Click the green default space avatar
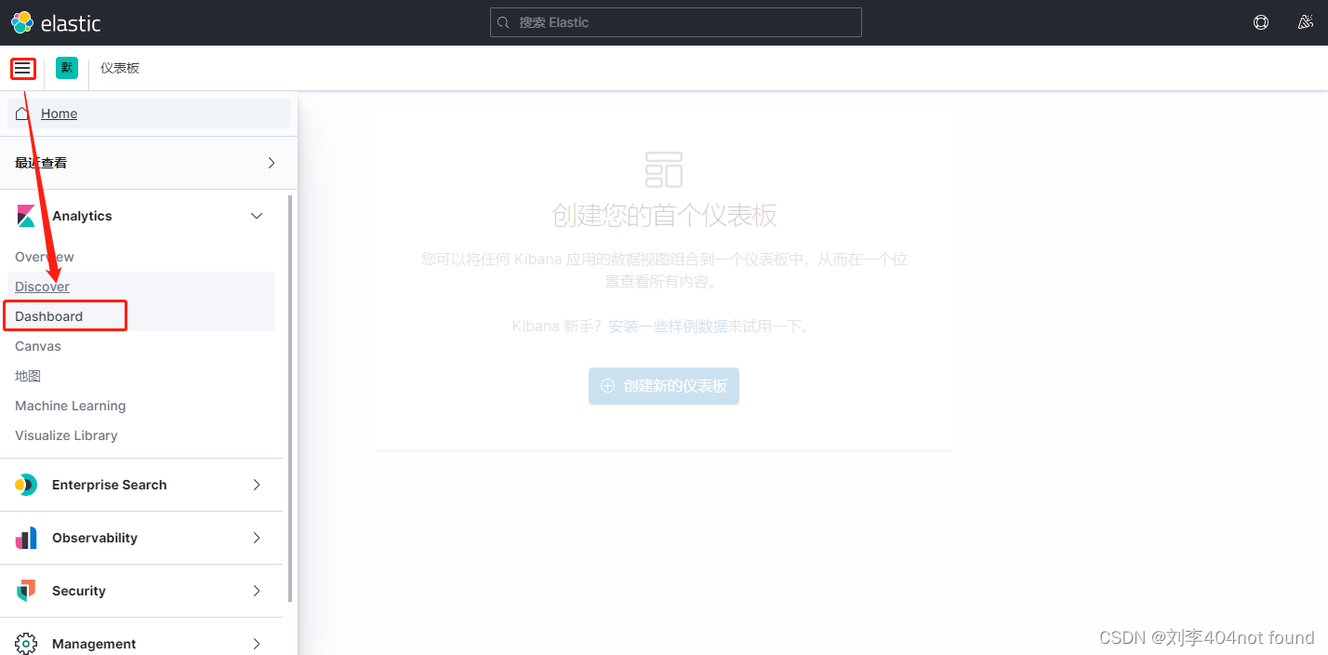1328x655 pixels. [x=67, y=68]
